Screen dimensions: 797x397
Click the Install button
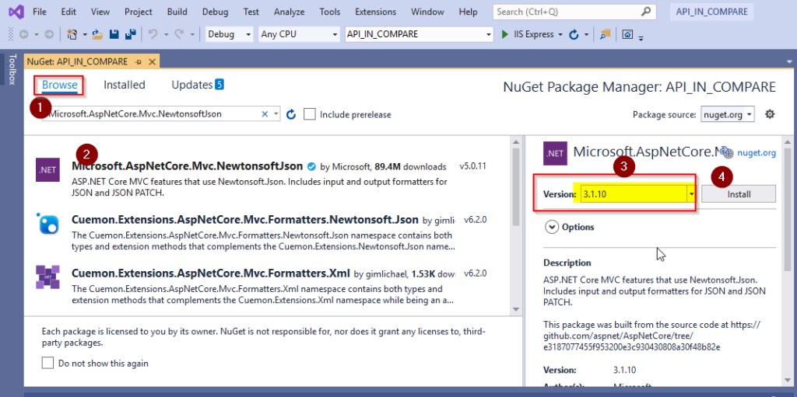[x=739, y=194]
